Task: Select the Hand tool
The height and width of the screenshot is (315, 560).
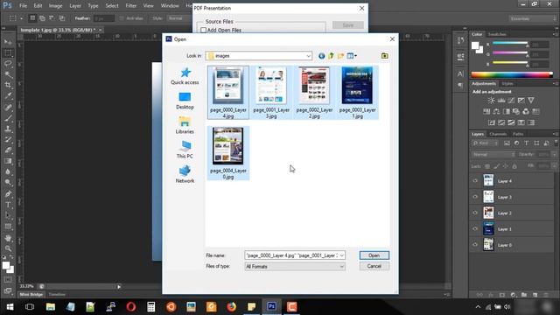Action: click(x=8, y=238)
